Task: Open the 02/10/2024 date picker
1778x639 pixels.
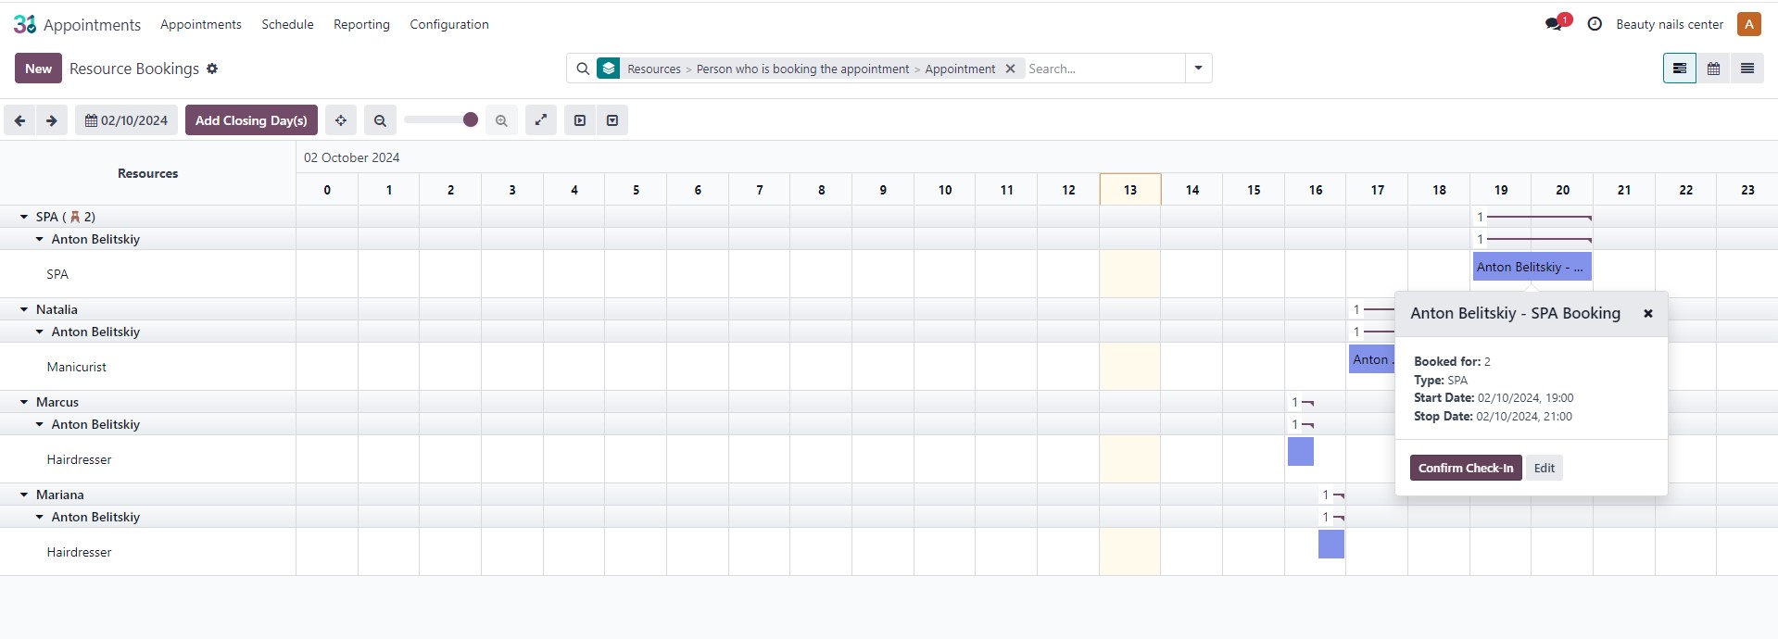Action: click(x=126, y=120)
